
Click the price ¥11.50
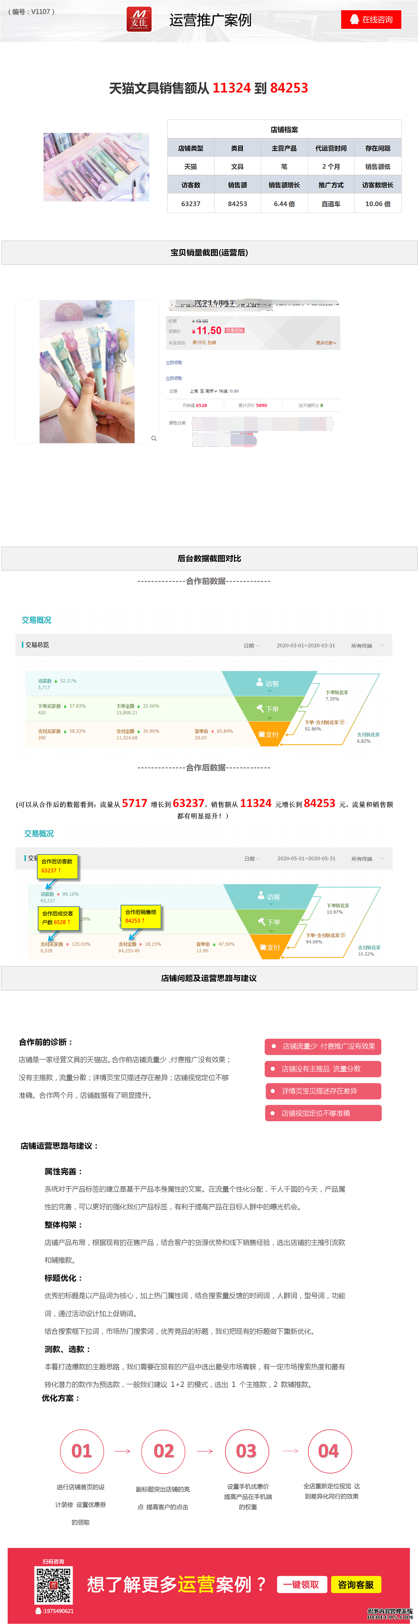(x=207, y=330)
